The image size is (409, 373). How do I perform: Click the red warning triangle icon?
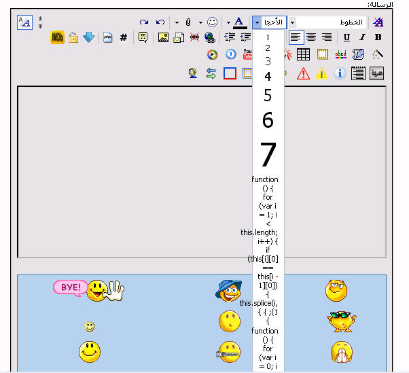[303, 73]
